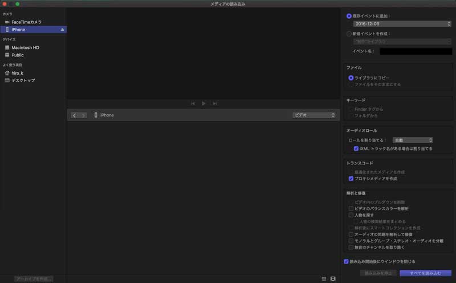This screenshot has width=456, height=283.
Task: Eject the iPhone using the eject icon
Action: [x=62, y=30]
